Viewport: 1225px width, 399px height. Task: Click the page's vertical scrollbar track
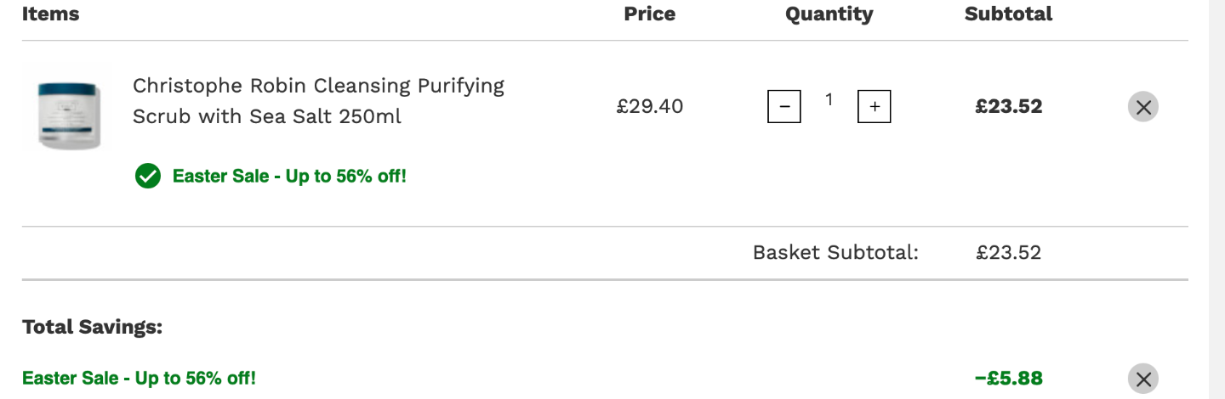(1216, 199)
